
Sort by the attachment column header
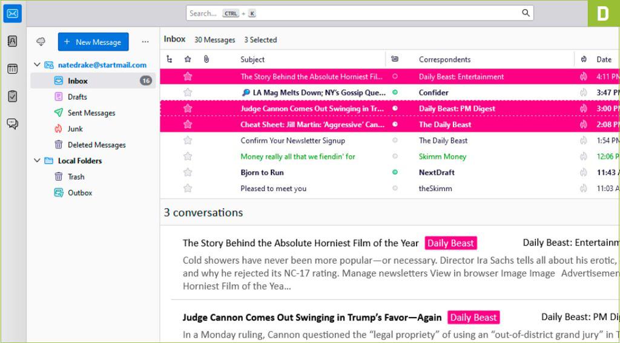tap(206, 59)
